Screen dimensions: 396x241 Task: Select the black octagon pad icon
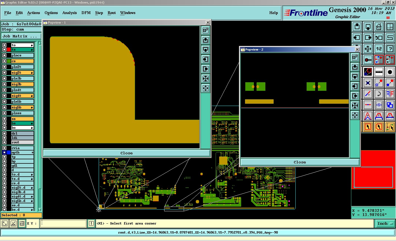pos(390,72)
